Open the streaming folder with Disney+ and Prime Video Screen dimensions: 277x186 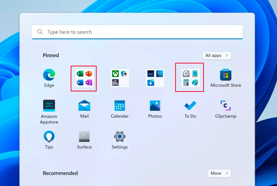(x=155, y=78)
